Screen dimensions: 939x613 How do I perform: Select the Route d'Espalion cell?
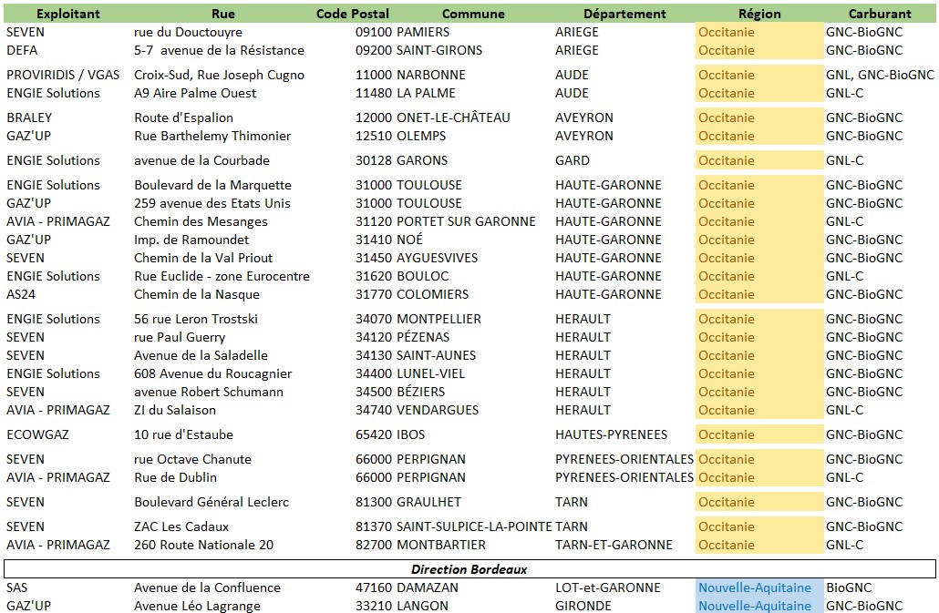pos(184,117)
